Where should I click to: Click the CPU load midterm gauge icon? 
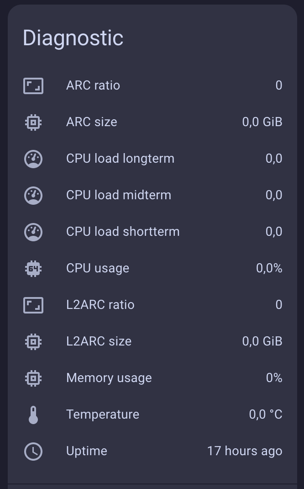point(33,195)
